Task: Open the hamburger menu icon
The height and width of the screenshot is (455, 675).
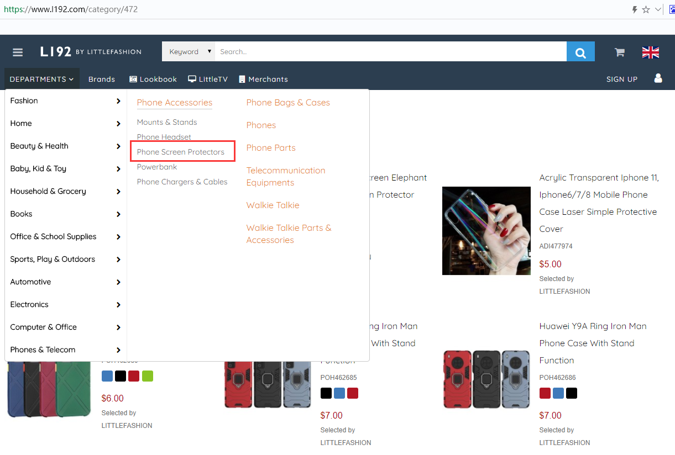Action: click(18, 52)
